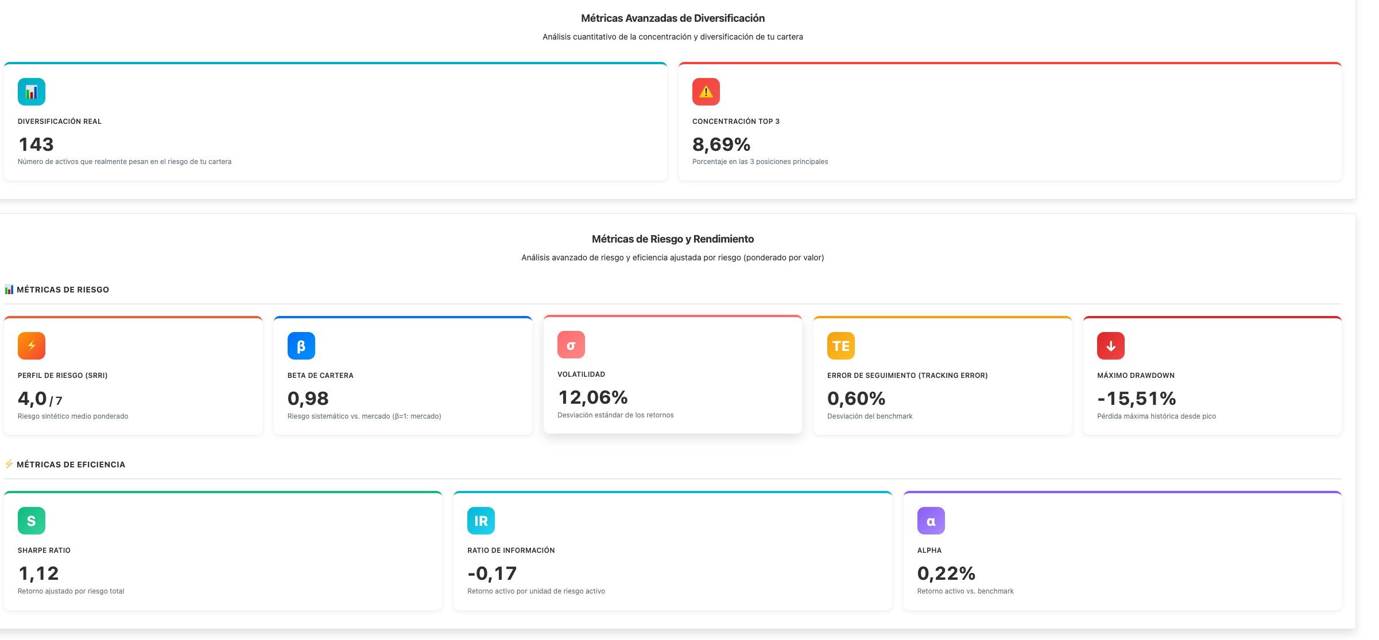Click the -15,51% maximum drawdown value
The image size is (1379, 640).
pyautogui.click(x=1136, y=399)
